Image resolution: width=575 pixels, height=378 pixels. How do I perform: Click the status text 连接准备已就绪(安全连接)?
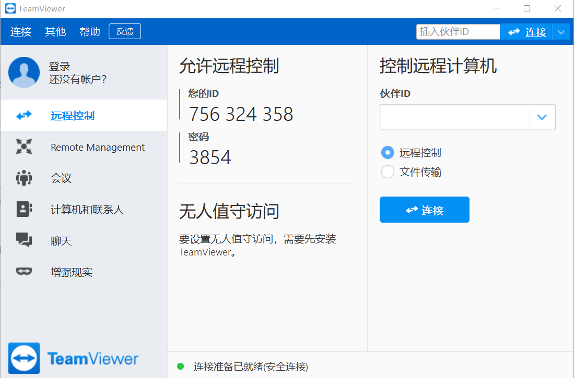[x=251, y=367]
